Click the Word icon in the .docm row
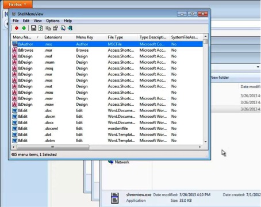Viewport: 261px width, 207px height. click(14, 116)
